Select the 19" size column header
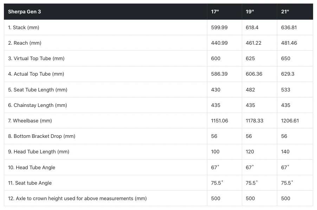 click(250, 12)
